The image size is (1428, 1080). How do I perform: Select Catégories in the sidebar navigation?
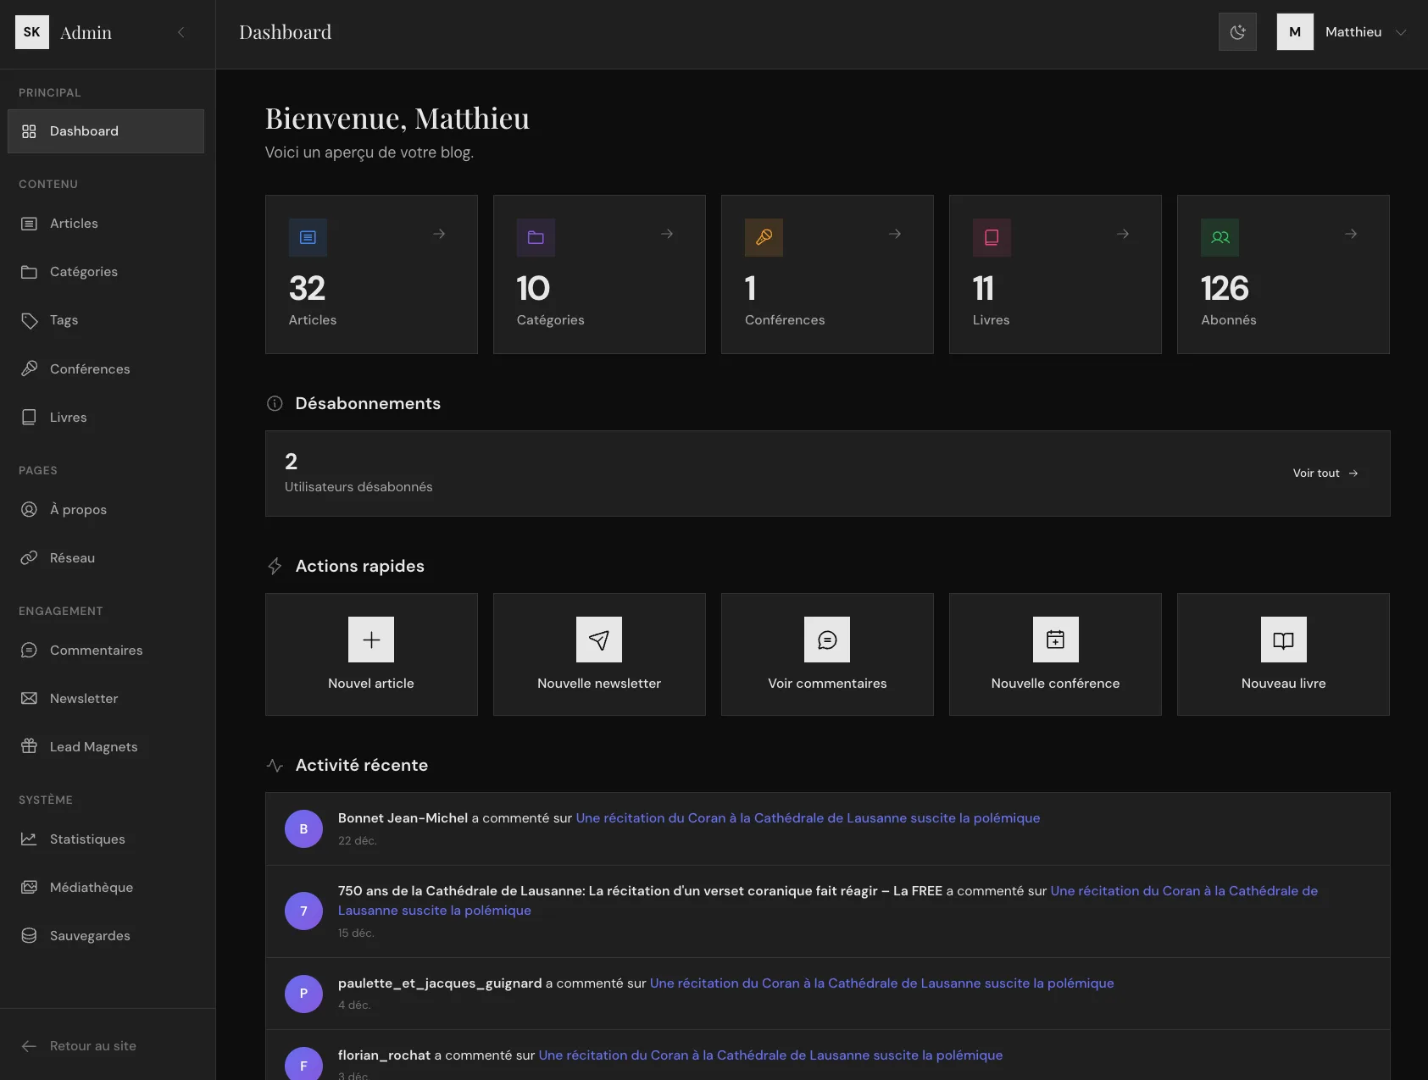pyautogui.click(x=82, y=271)
